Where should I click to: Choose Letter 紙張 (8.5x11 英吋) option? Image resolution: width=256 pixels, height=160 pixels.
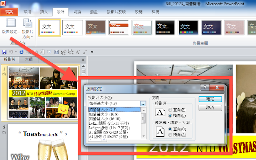coord(114,123)
